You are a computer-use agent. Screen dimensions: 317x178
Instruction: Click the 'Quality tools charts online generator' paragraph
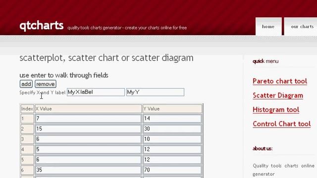point(283,170)
